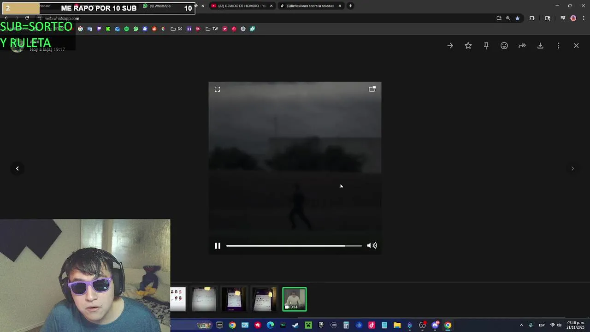The width and height of the screenshot is (590, 332).
Task: Enter fullscreen on the video
Action: (217, 89)
